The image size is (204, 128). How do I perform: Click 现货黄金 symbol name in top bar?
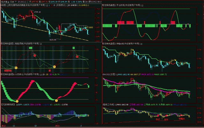tap(5, 2)
